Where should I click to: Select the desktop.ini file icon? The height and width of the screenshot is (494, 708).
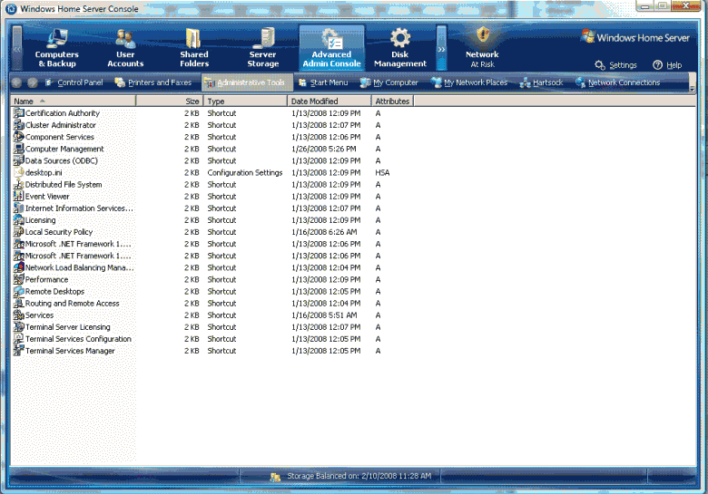(18, 172)
